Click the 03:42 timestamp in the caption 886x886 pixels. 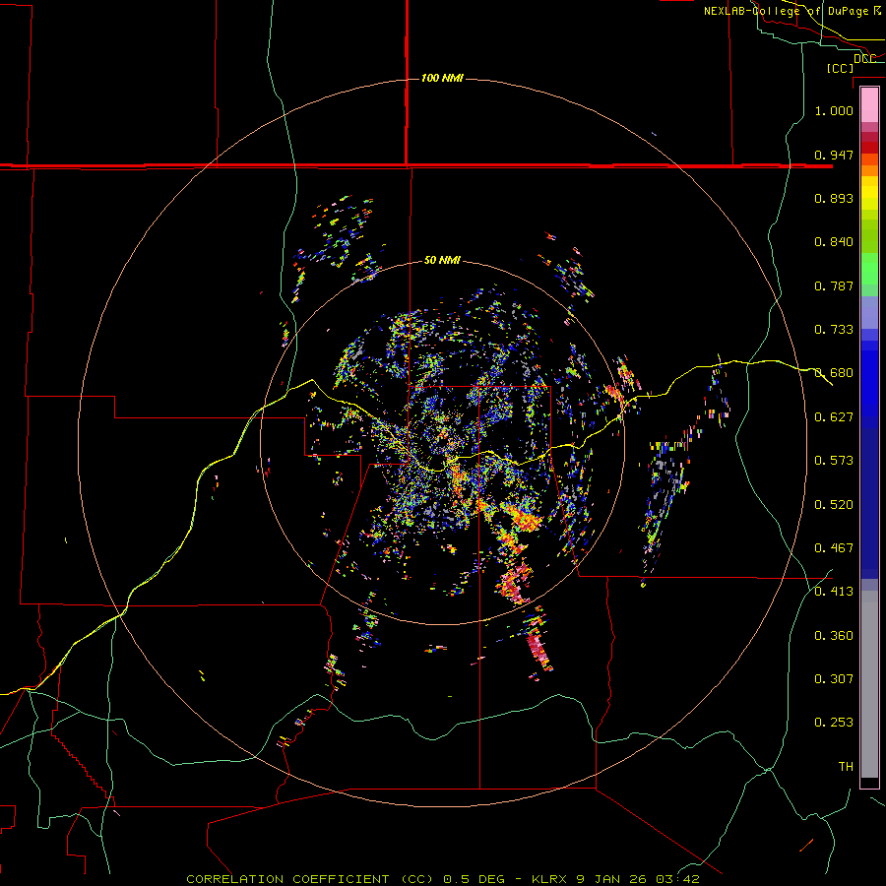tap(677, 879)
